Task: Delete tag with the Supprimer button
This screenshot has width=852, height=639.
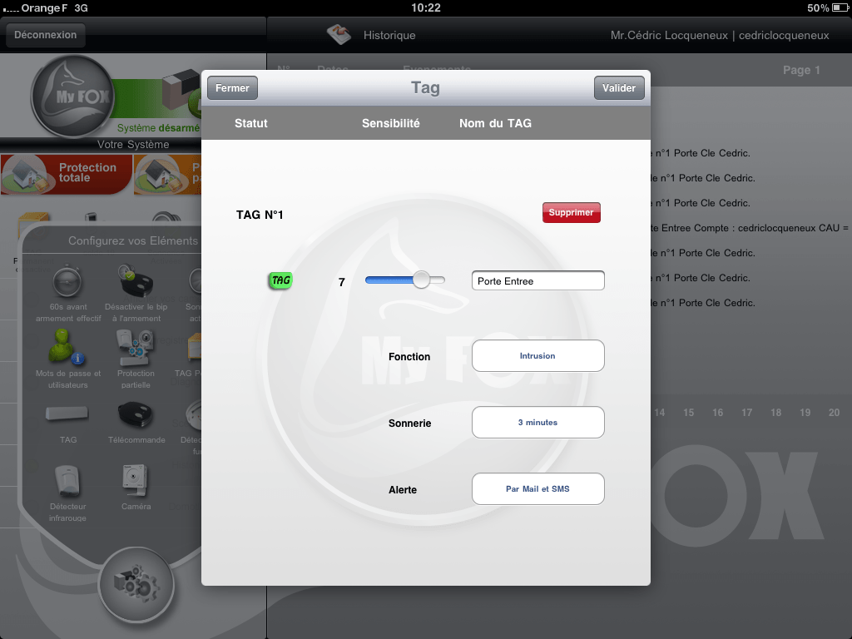Action: coord(571,212)
